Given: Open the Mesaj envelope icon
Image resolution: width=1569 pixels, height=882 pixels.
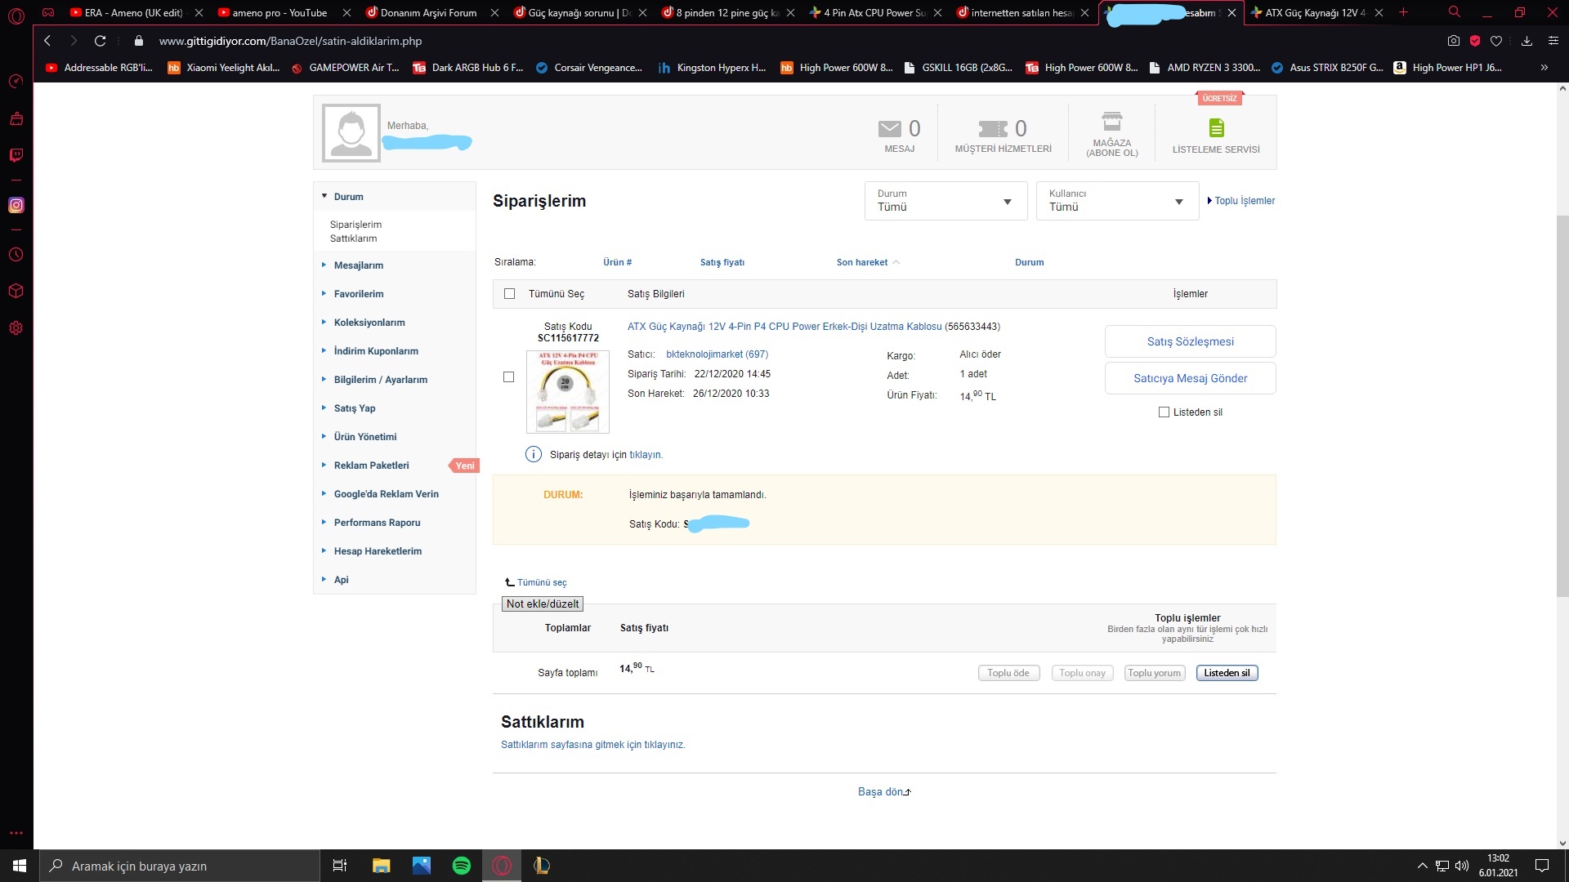Looking at the screenshot, I should [x=889, y=129].
